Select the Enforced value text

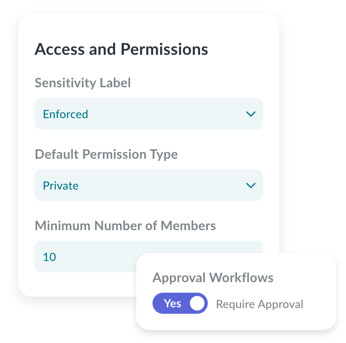[65, 114]
